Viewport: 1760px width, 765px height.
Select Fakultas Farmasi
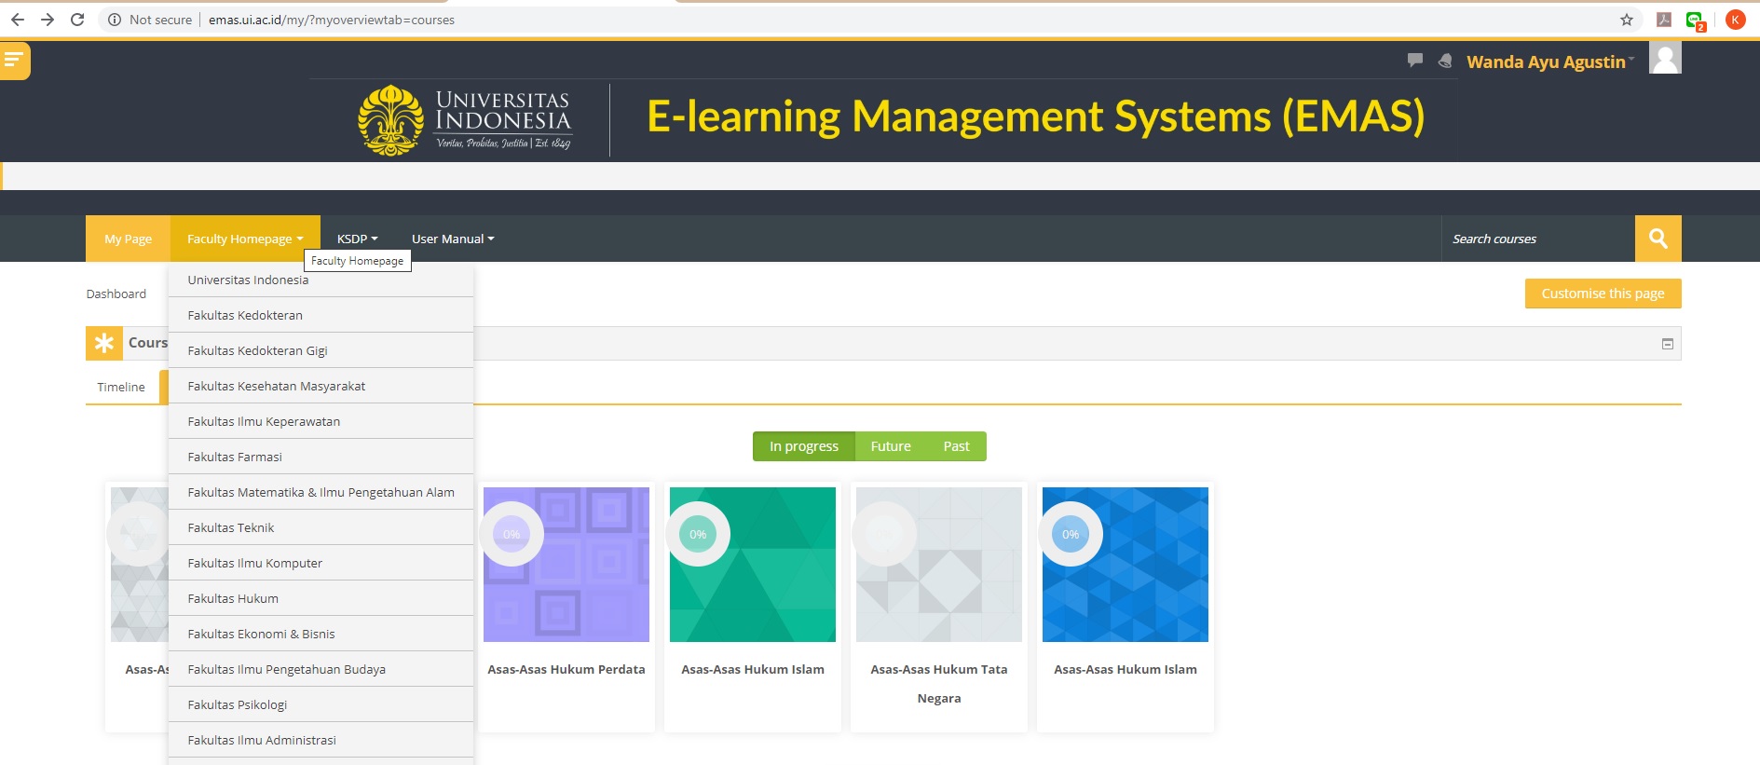point(321,457)
